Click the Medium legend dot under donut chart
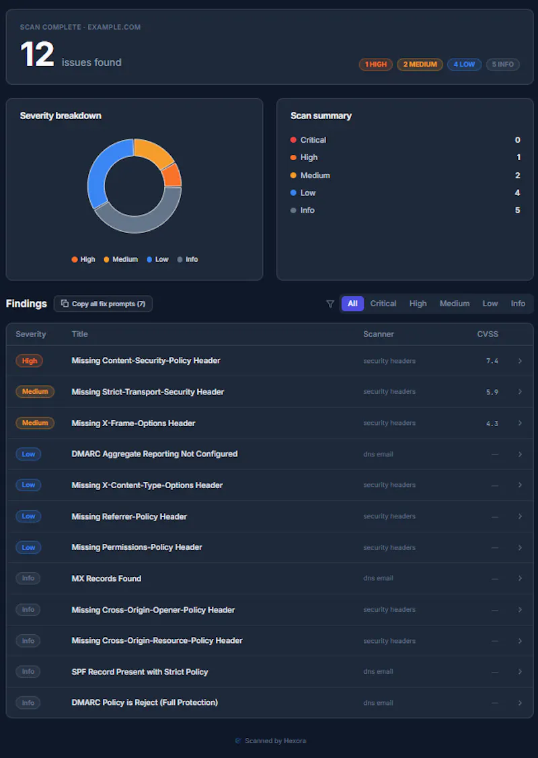Screen dimensions: 538x758 pyautogui.click(x=106, y=260)
